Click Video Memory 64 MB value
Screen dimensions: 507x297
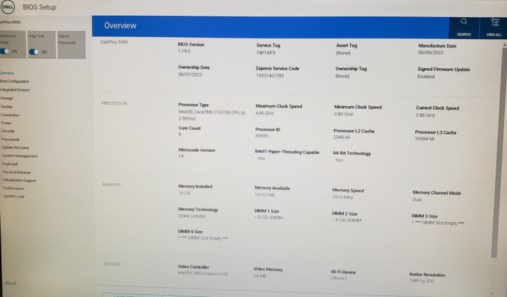pyautogui.click(x=260, y=276)
